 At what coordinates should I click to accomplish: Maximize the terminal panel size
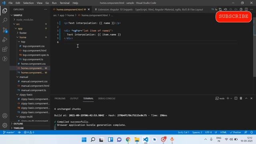click(246, 98)
